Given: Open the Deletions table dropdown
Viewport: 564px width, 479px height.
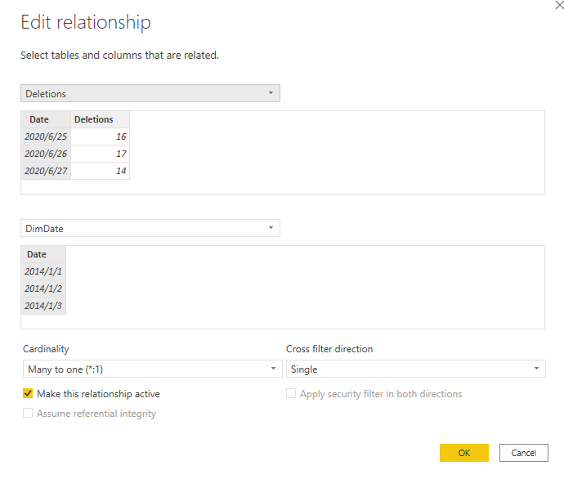Looking at the screenshot, I should coord(150,93).
